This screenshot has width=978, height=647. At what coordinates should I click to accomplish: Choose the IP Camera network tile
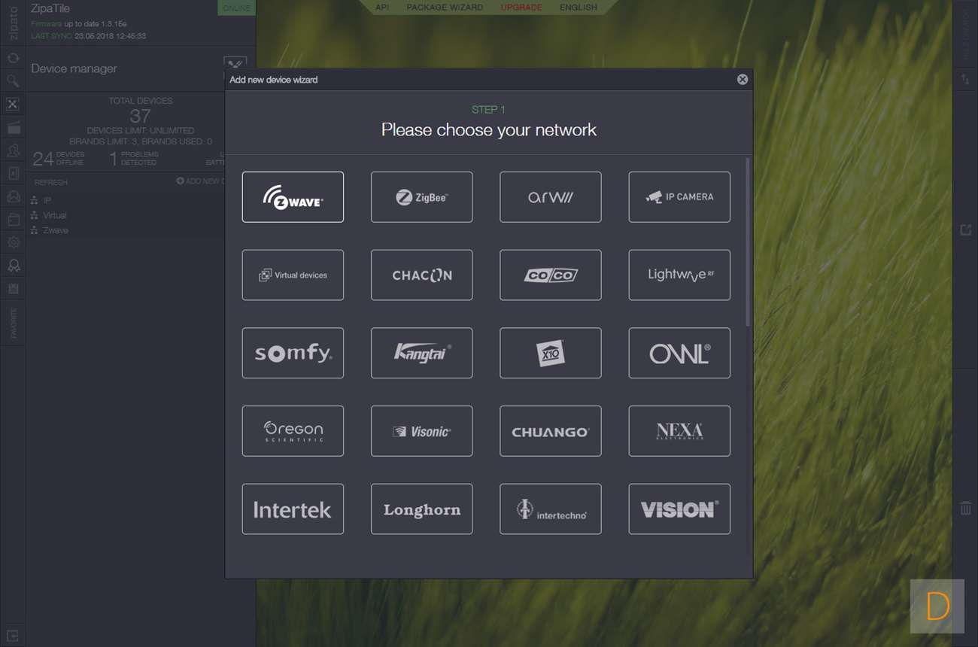tap(679, 197)
